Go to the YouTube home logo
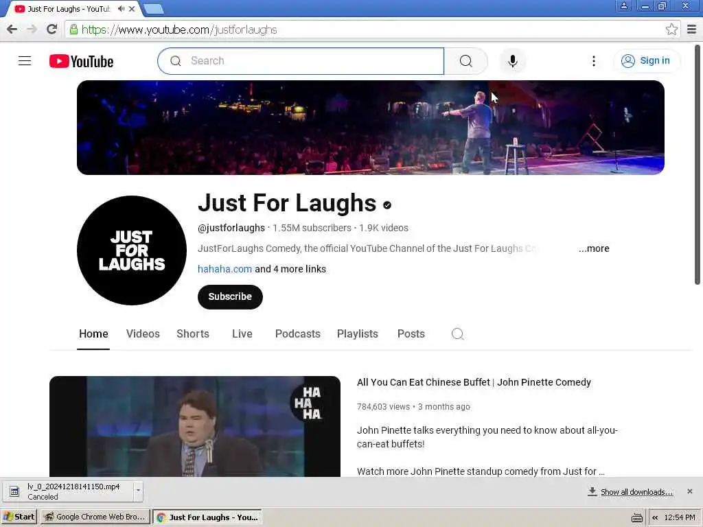This screenshot has height=527, width=703. pyautogui.click(x=81, y=61)
